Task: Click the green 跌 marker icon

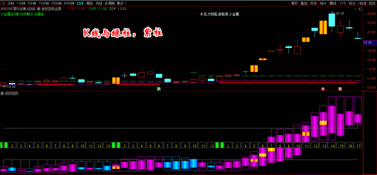Action: tap(159, 89)
